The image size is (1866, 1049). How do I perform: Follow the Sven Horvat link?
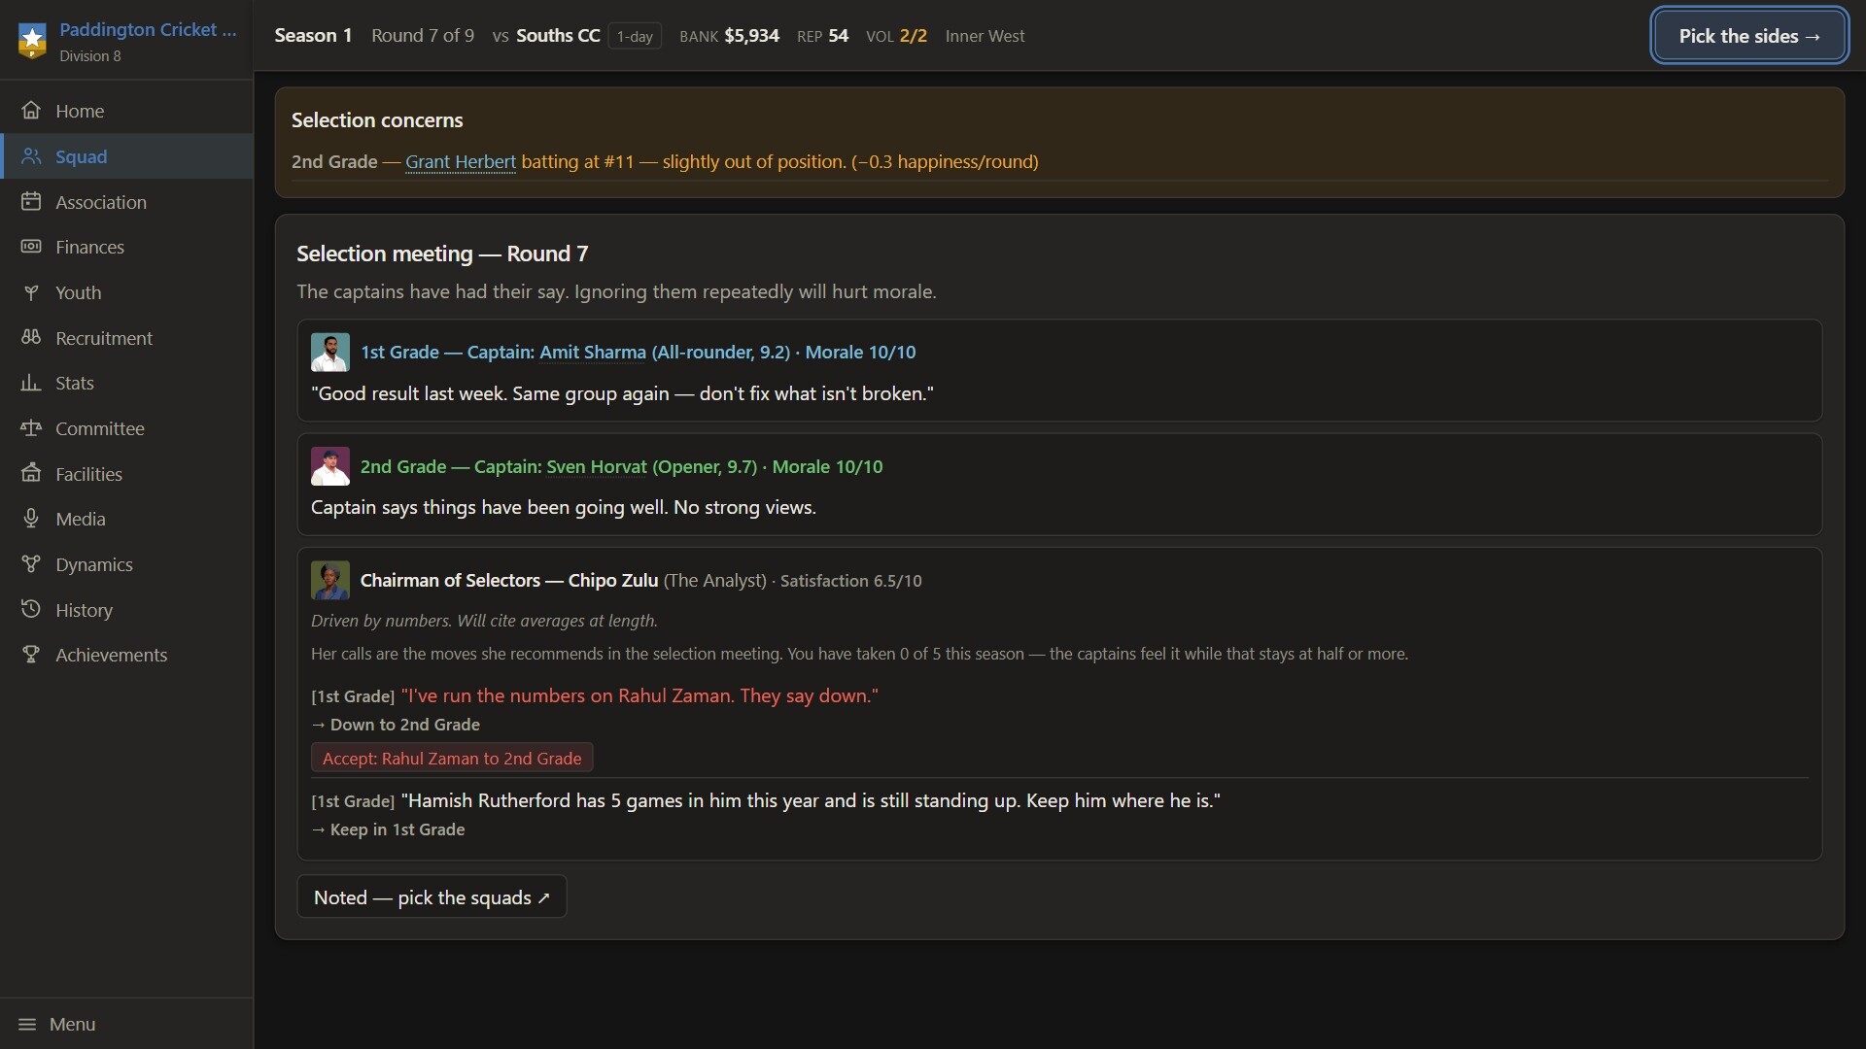[x=597, y=467]
